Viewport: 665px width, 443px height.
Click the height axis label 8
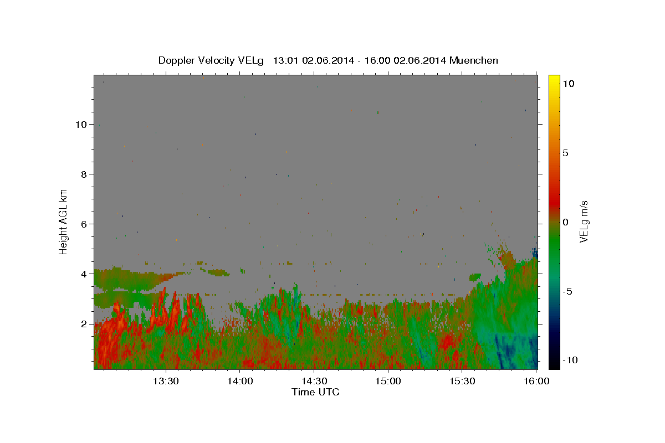83,174
